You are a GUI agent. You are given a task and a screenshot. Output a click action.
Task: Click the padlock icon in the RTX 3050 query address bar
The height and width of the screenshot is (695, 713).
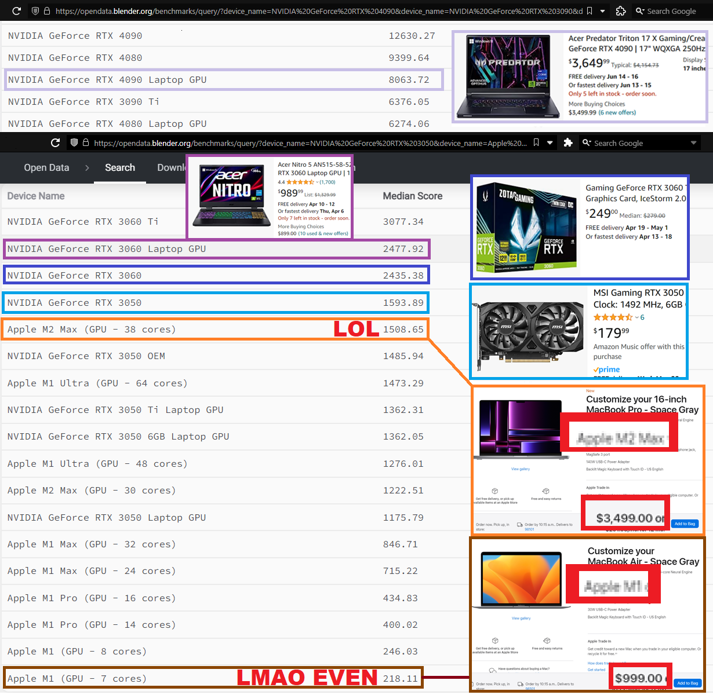pos(86,142)
